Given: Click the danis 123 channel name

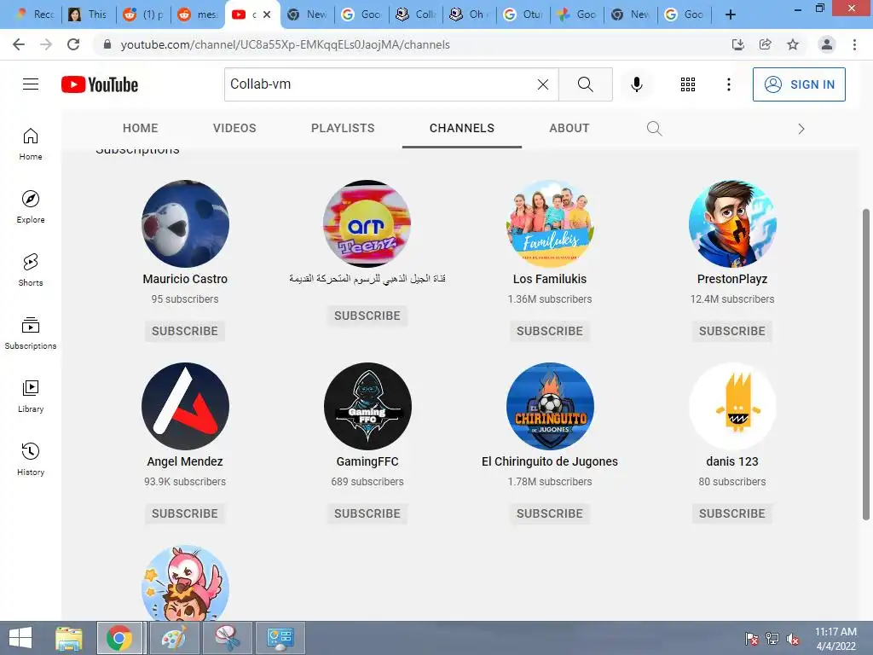Looking at the screenshot, I should [x=732, y=461].
